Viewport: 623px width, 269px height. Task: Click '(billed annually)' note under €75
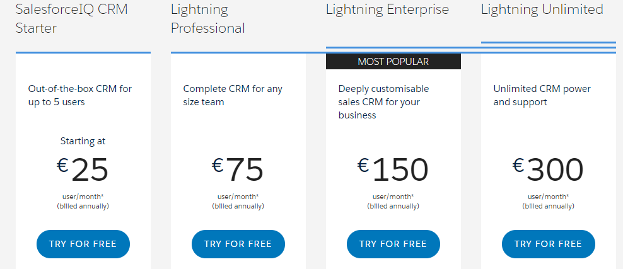pos(238,206)
